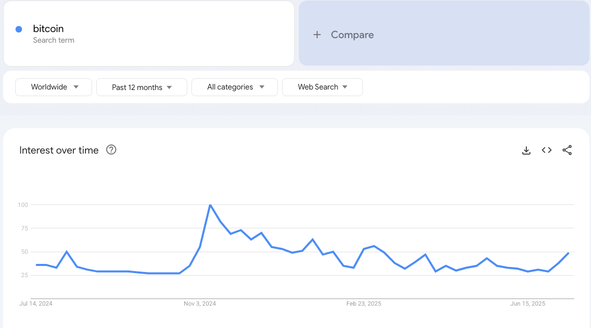Expand the Past 12 months time filter
591x328 pixels.
click(142, 87)
